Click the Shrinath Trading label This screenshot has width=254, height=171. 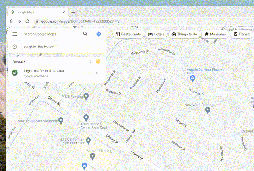click(99, 151)
